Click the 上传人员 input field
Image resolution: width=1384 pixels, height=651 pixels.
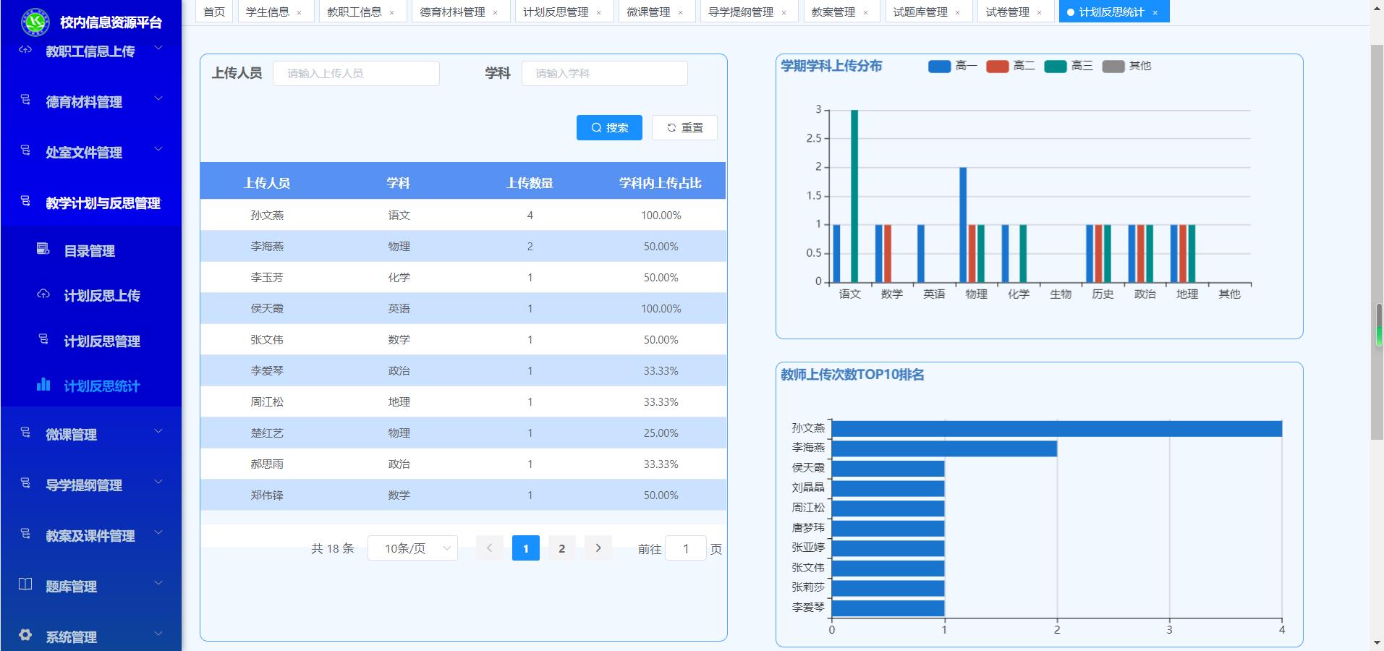[356, 74]
